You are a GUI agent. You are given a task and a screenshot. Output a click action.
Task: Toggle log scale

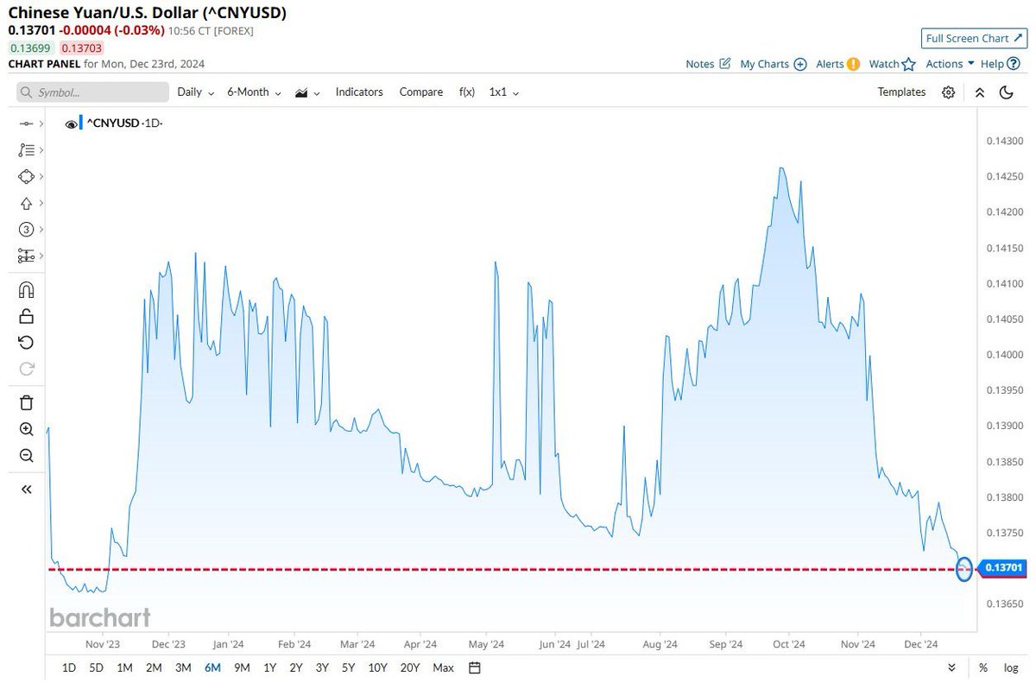(x=1010, y=667)
